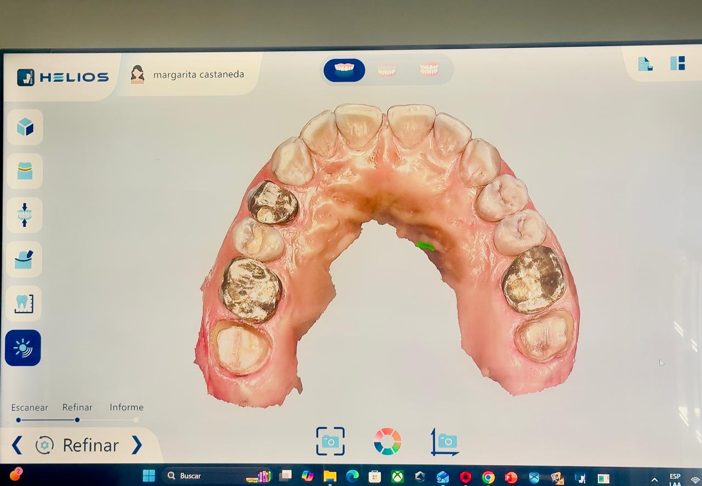Open File Explorer from taskbar
The height and width of the screenshot is (486, 702).
(330, 476)
